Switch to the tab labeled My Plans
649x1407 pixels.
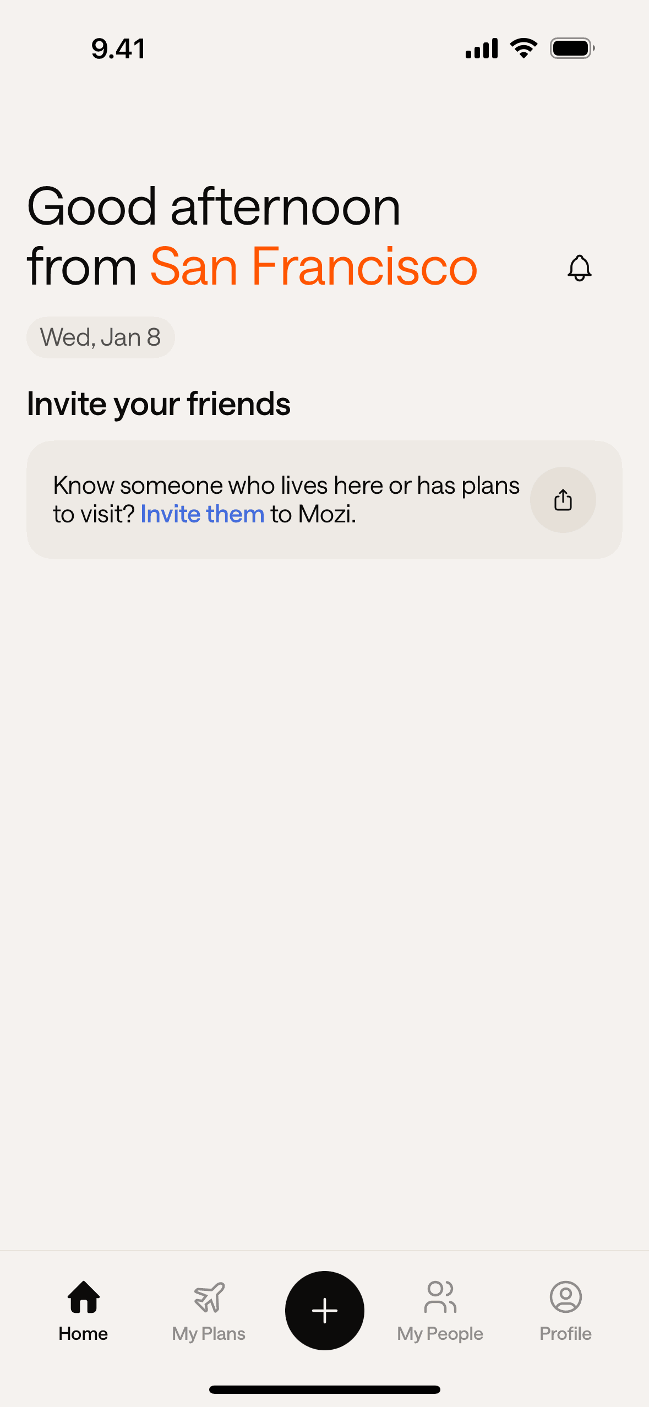coord(209,1333)
